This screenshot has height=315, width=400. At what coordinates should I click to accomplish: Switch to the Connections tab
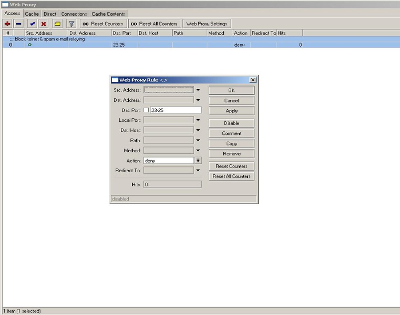[74, 14]
